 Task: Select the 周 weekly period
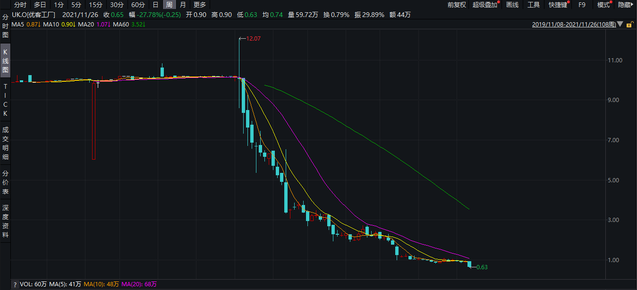coord(169,5)
